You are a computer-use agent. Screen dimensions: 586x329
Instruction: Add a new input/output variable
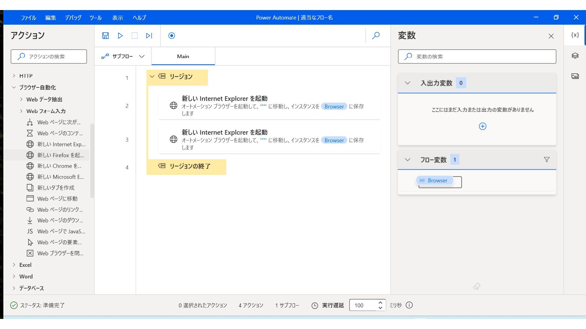tap(483, 126)
